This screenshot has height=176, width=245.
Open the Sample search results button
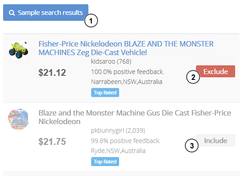[46, 13]
